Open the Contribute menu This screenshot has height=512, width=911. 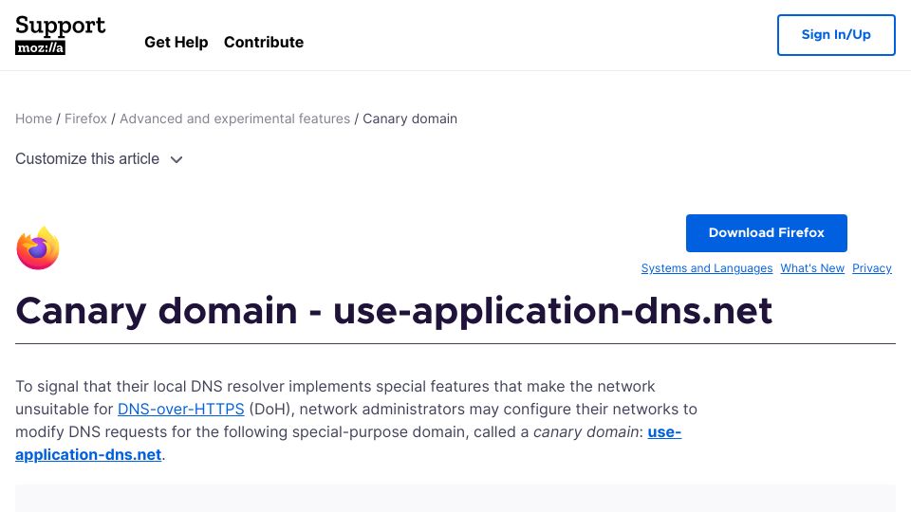(x=264, y=43)
